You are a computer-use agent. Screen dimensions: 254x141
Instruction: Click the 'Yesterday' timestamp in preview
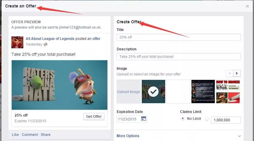pos(34,44)
